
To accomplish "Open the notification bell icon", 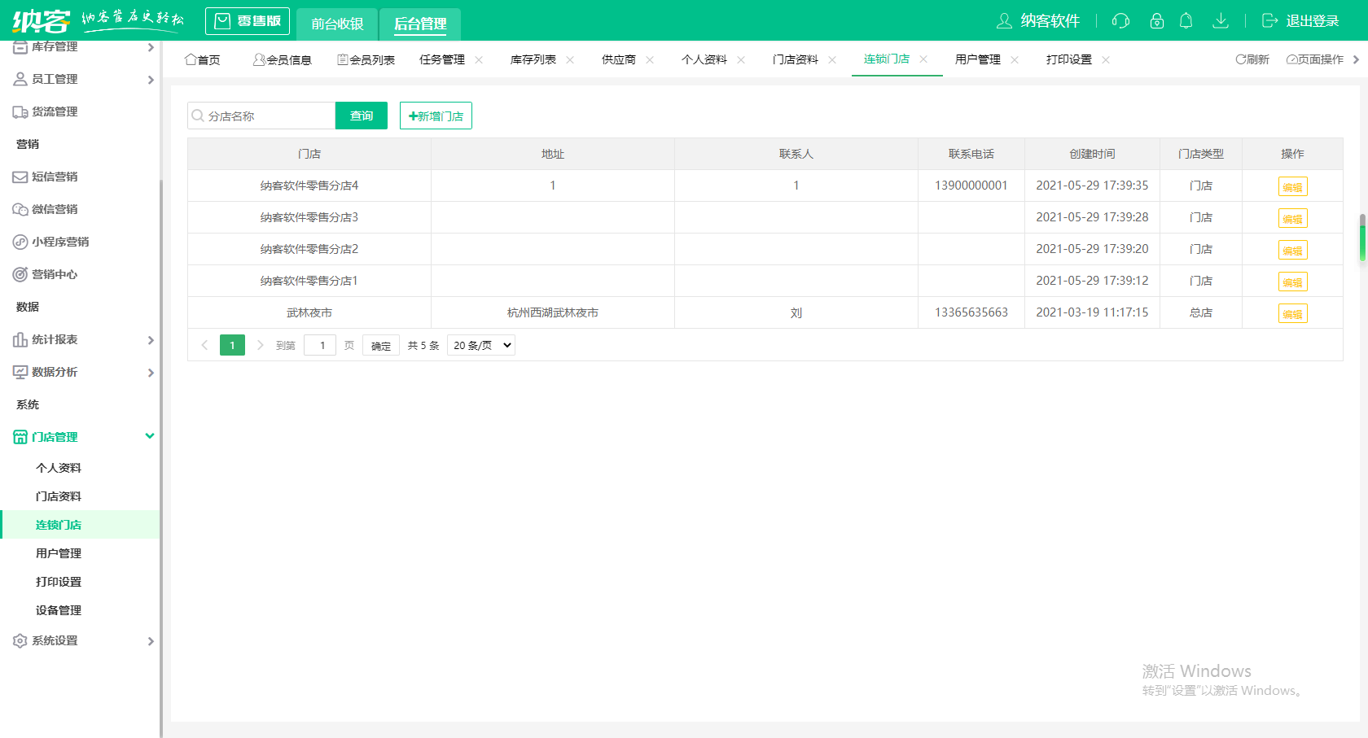I will 1186,21.
